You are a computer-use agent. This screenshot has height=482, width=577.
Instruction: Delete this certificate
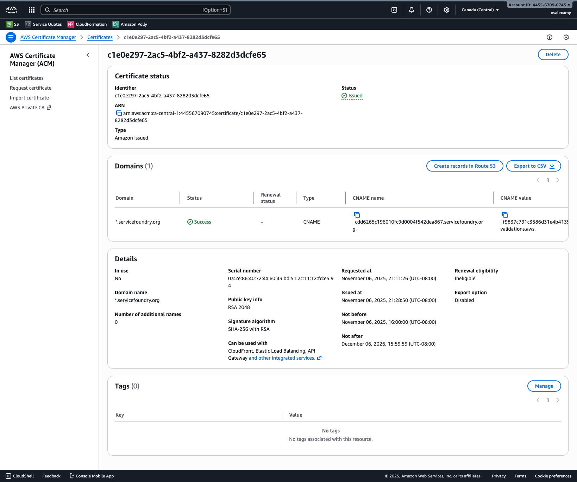click(553, 54)
